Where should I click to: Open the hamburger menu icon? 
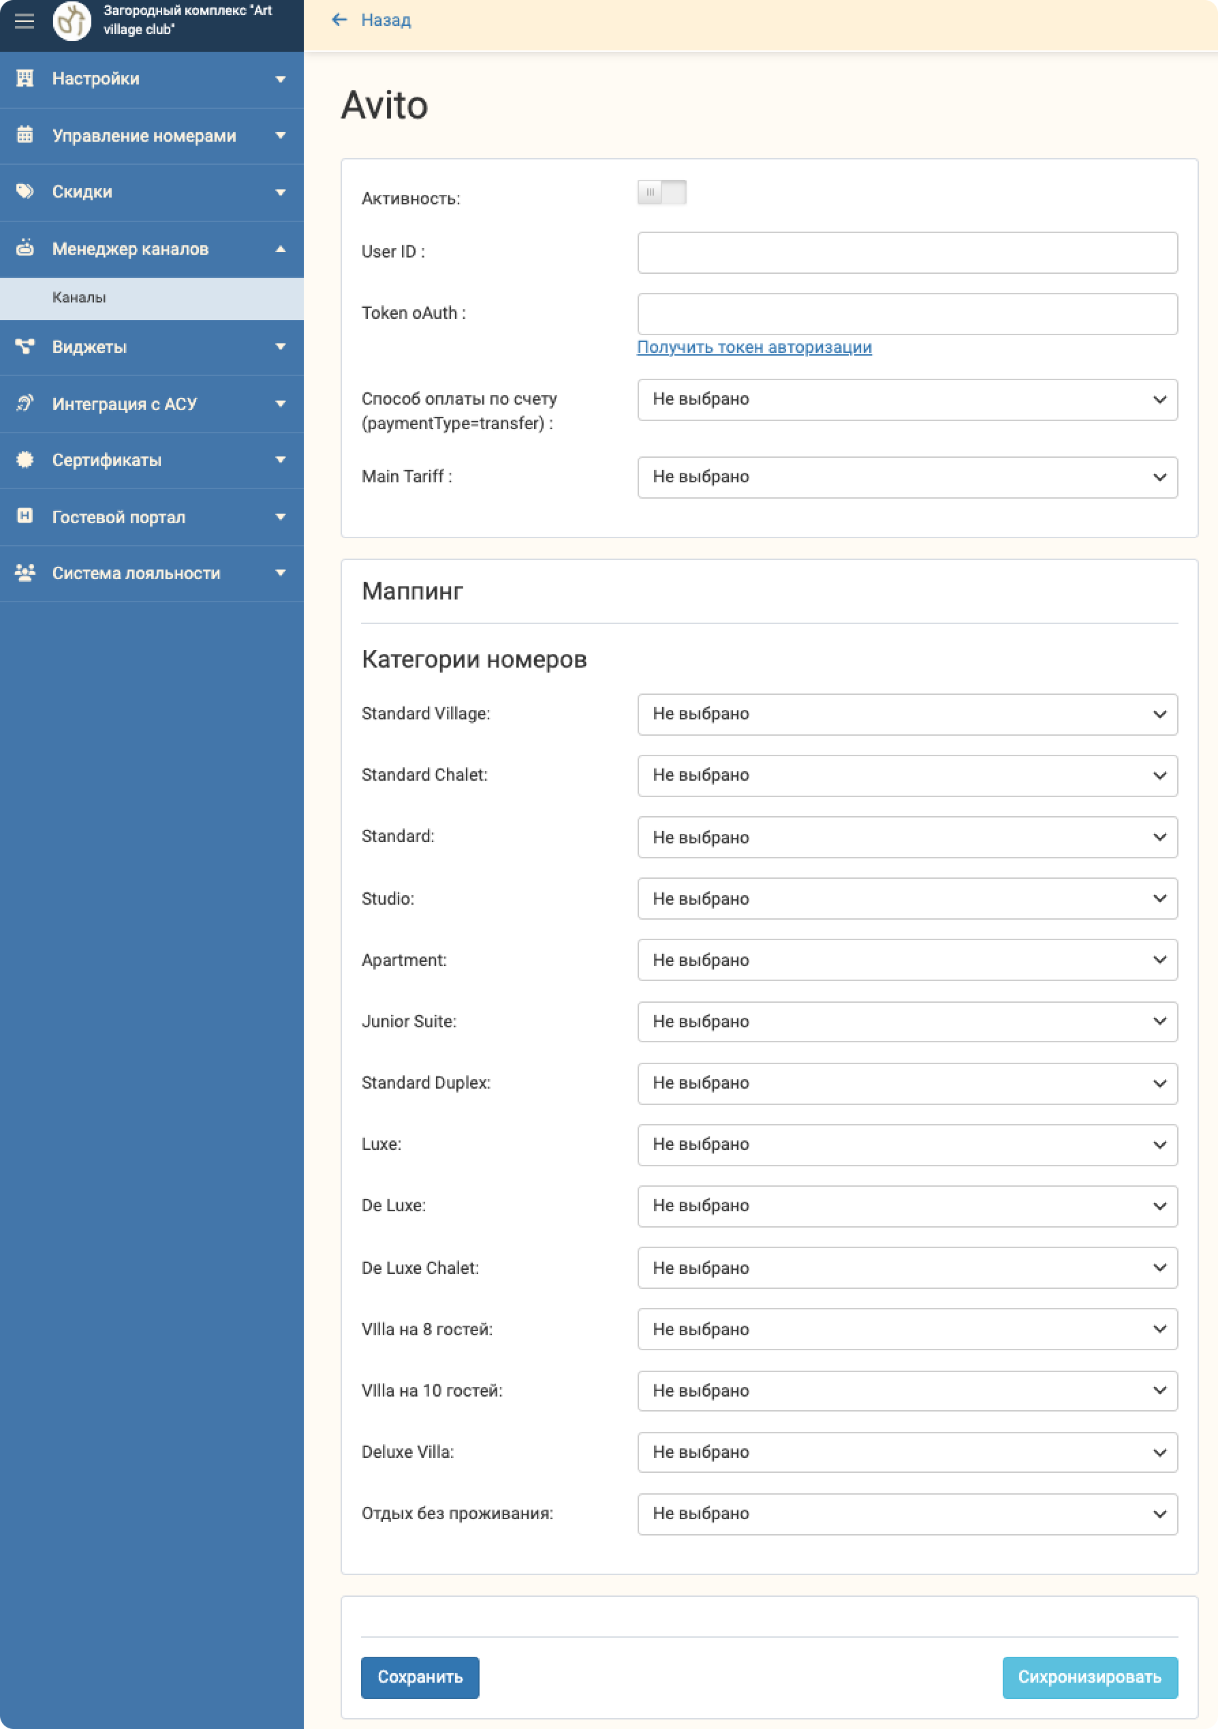[x=24, y=21]
